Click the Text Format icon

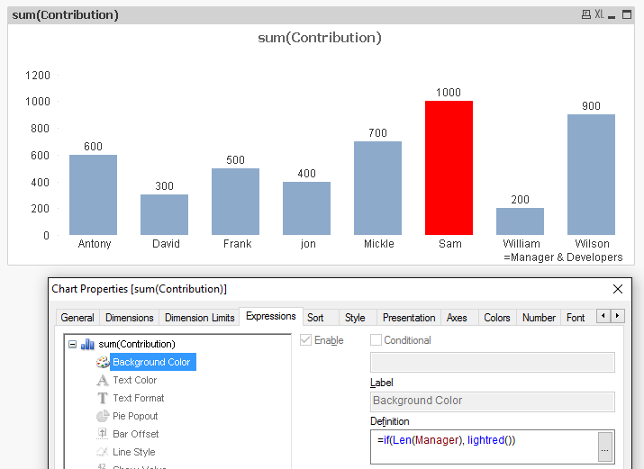tap(103, 398)
